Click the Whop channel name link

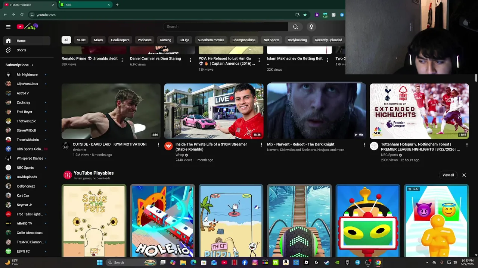coord(180,155)
